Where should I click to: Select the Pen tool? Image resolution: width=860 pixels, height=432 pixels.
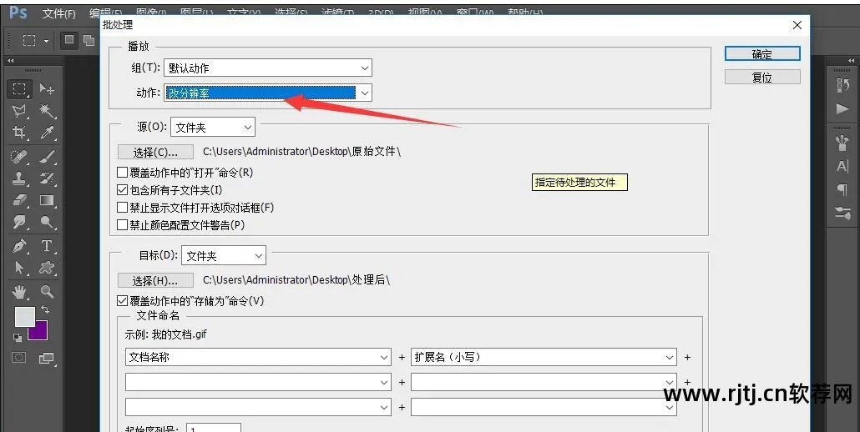tap(20, 246)
